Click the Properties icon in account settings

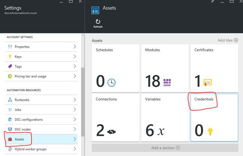coord(10,47)
